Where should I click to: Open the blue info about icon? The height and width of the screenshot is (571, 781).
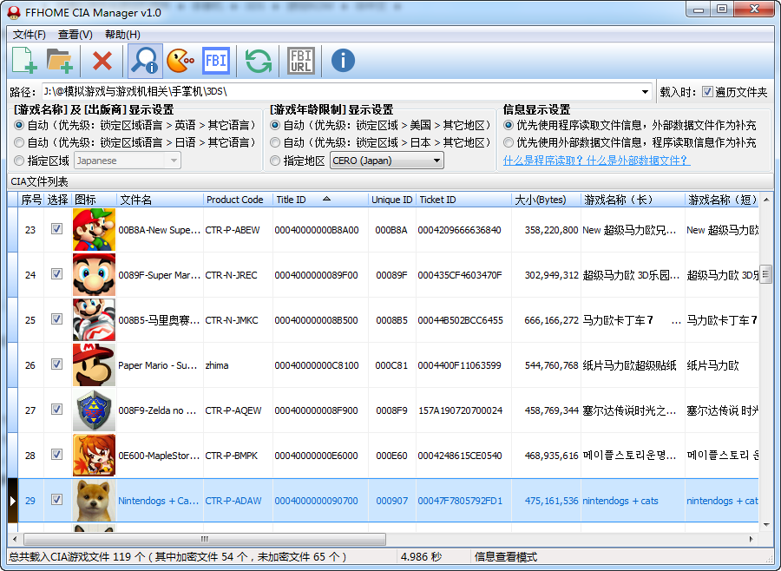[x=343, y=61]
